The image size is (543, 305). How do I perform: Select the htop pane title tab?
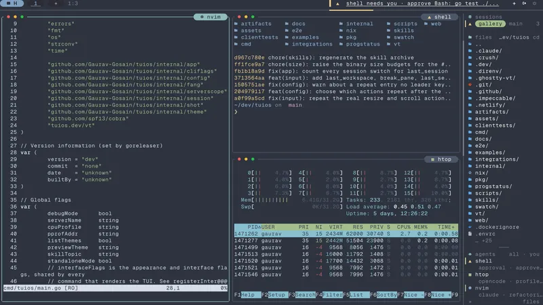[x=441, y=159]
